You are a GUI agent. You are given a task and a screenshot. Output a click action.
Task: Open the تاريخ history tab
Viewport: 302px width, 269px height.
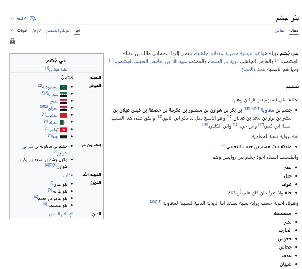click(x=36, y=30)
